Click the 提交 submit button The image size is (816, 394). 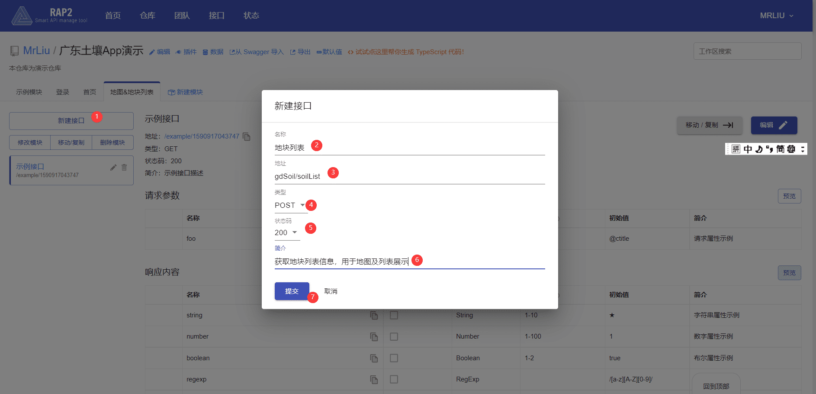click(292, 291)
